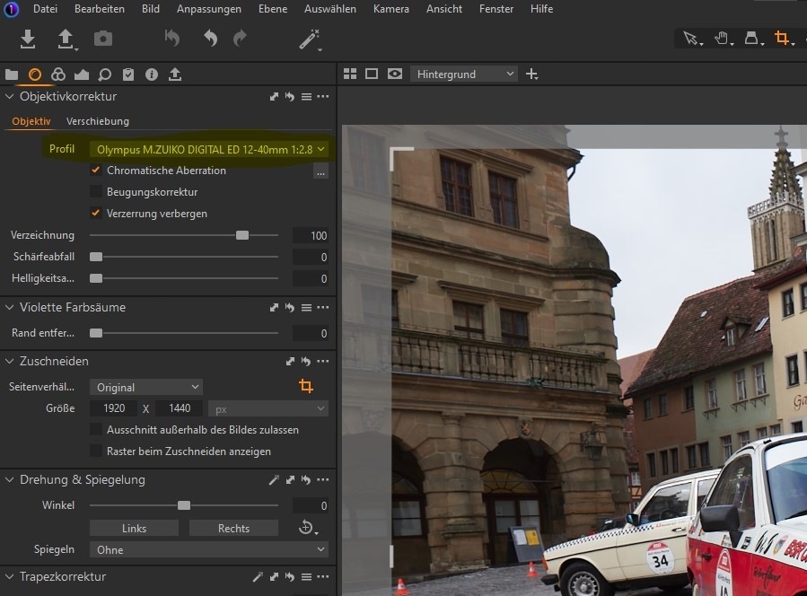807x596 pixels.
Task: Open the Seitenverhältnis Original dropdown
Action: 145,387
